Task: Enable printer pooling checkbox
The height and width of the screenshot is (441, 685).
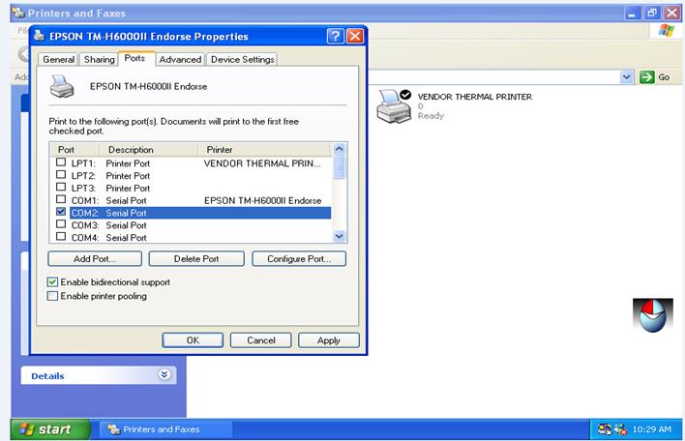Action: (52, 296)
